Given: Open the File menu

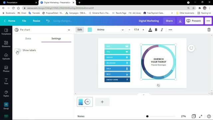Looking at the screenshot, I should [x=24, y=21].
